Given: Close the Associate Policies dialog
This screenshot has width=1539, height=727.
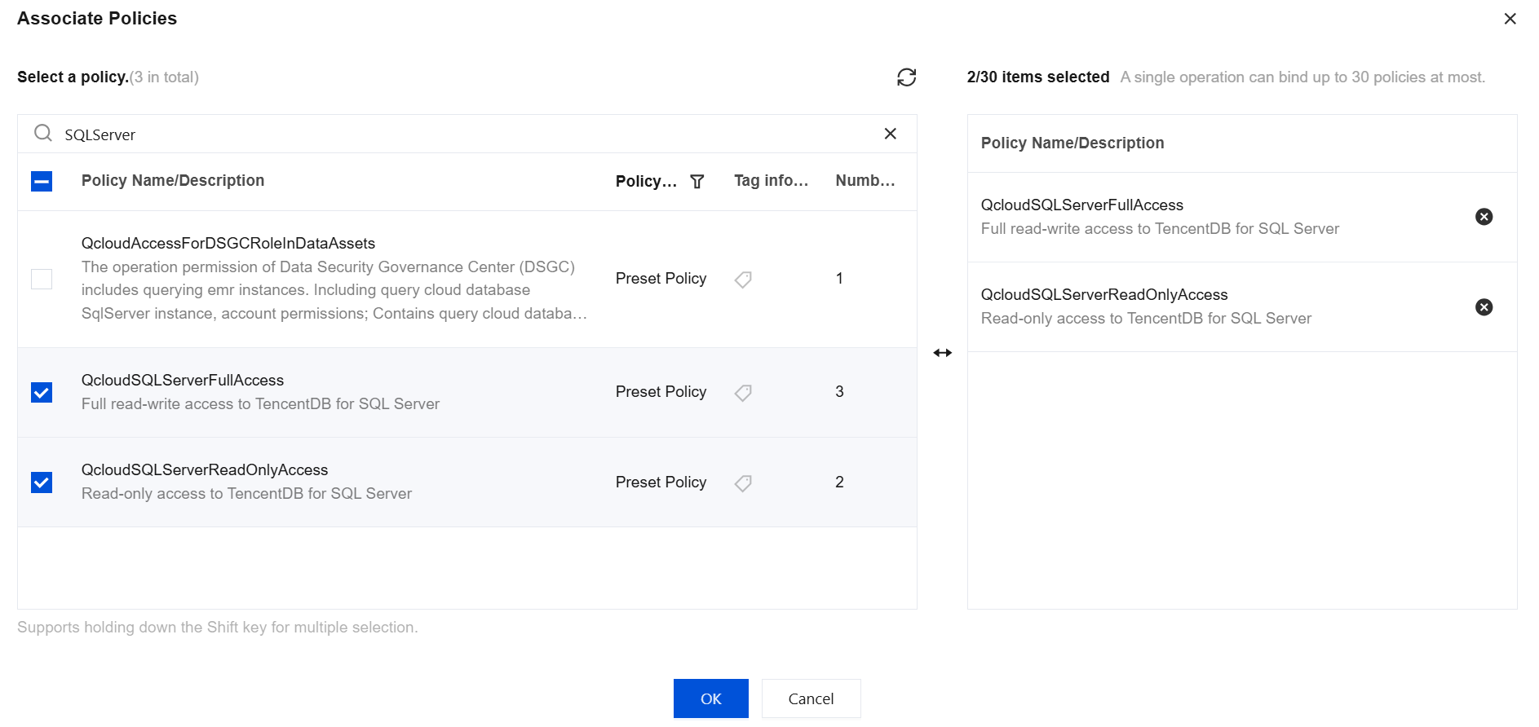Looking at the screenshot, I should click(x=1510, y=19).
